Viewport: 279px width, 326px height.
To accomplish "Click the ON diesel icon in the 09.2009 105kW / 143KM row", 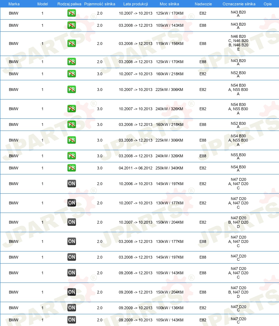I will point(71,320).
